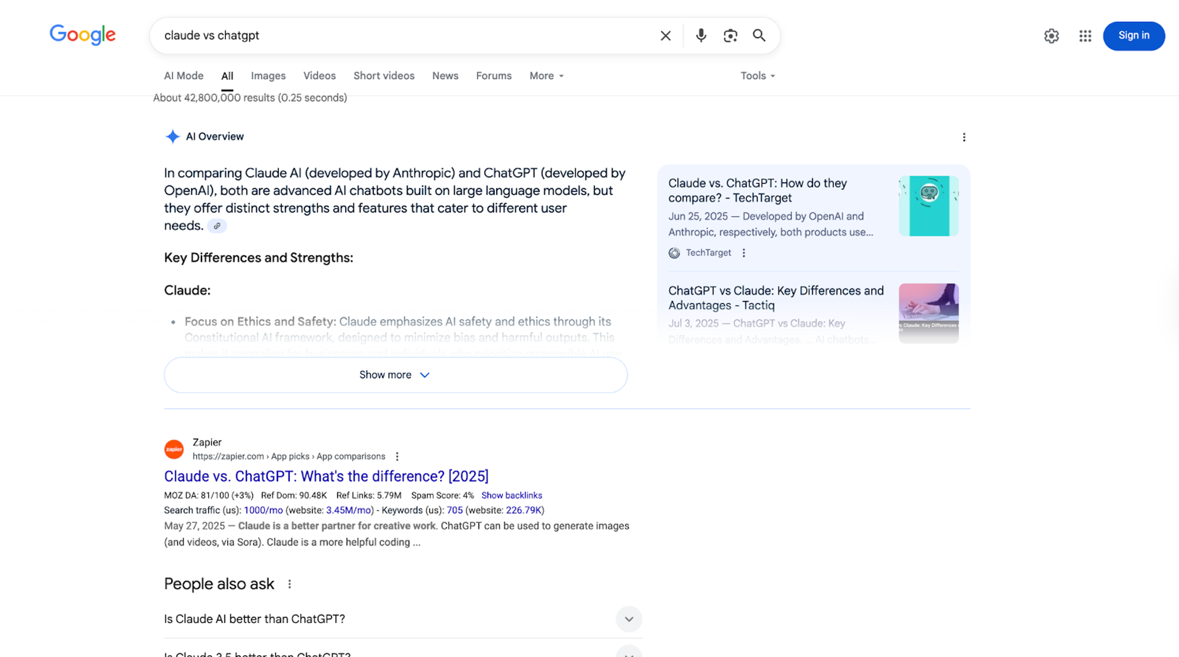The height and width of the screenshot is (657, 1179).
Task: Click the 'People also ask' heading
Action: coord(219,584)
